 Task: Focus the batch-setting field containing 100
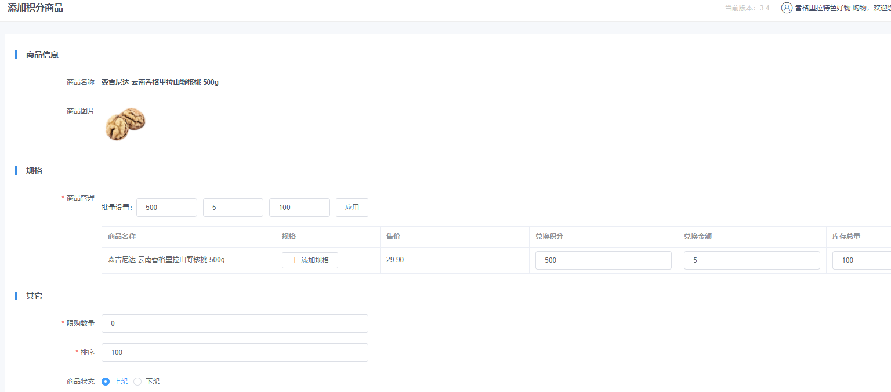pyautogui.click(x=299, y=208)
